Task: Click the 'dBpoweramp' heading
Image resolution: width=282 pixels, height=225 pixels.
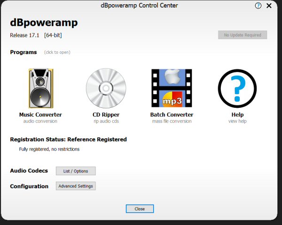Action: [x=44, y=23]
